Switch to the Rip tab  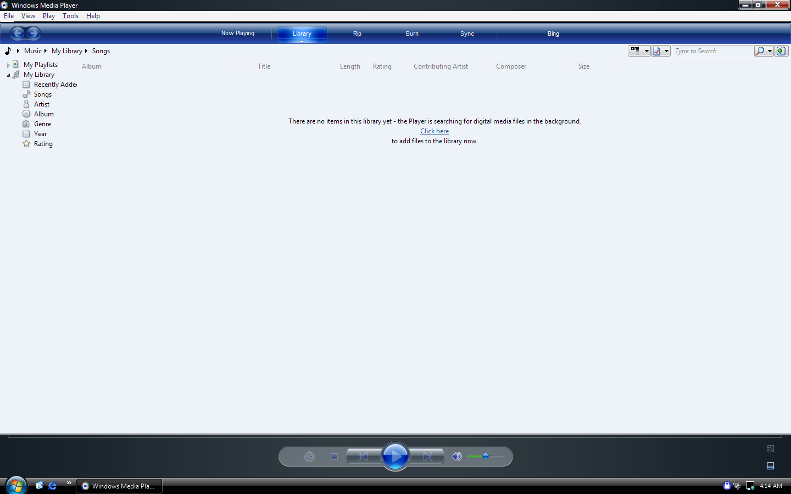coord(357,33)
